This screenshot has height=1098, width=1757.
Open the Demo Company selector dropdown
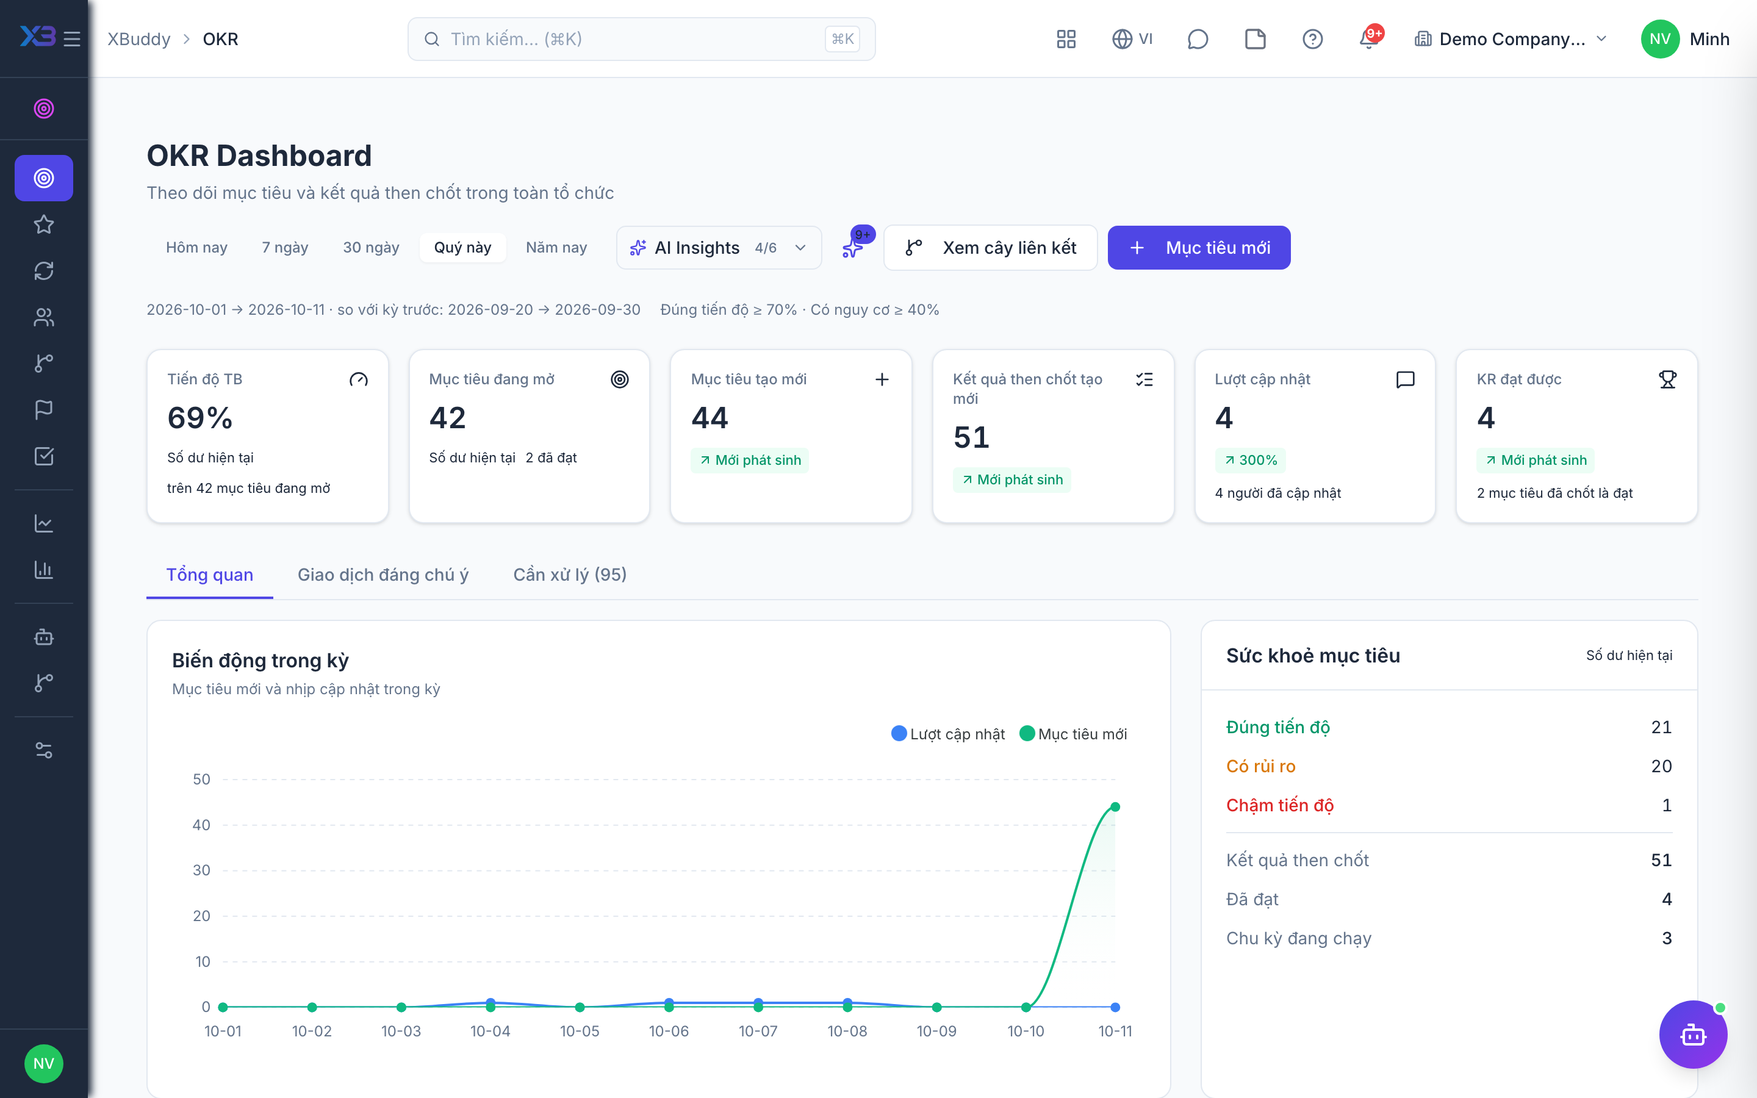[x=1512, y=39]
